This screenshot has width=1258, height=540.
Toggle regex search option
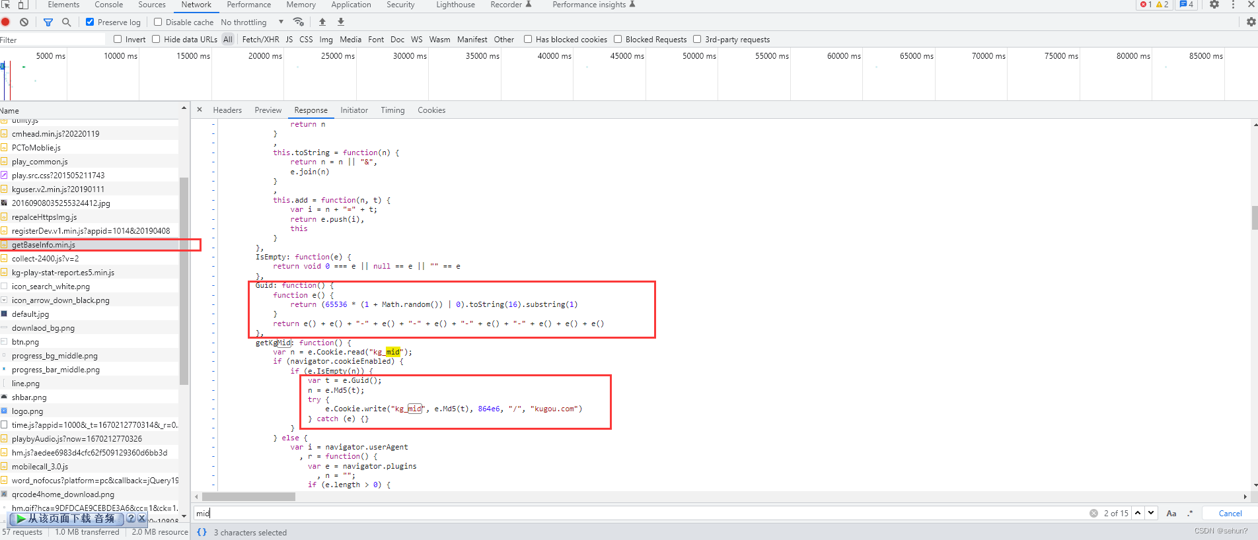click(x=1190, y=513)
